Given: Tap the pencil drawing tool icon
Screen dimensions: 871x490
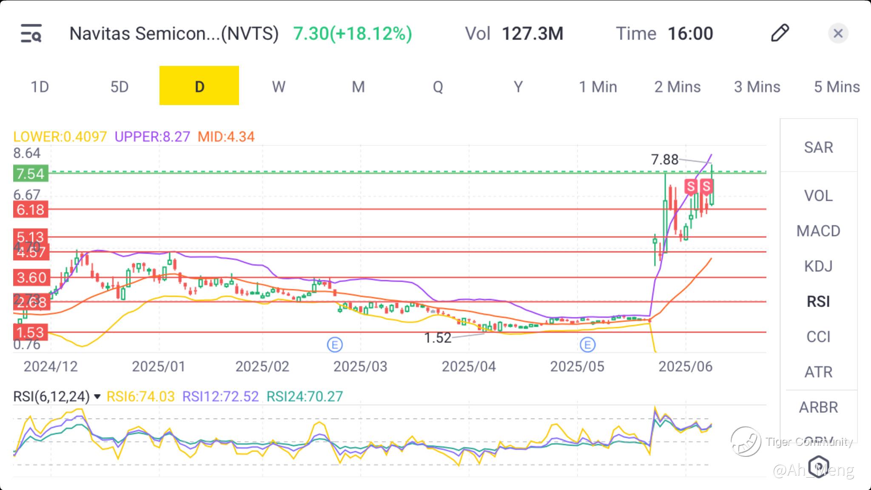Looking at the screenshot, I should pyautogui.click(x=780, y=33).
